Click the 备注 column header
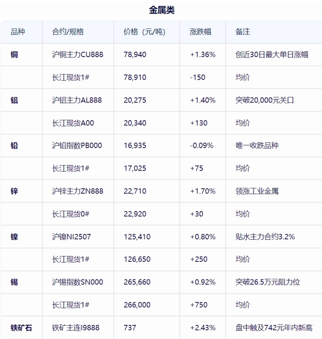Screen dimensions: 322x339 (243, 32)
